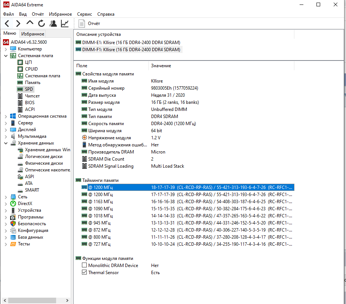Screen dimensions: 346x304
Task: Click the Windows logo Операционная система icon
Action: [x=13, y=116]
